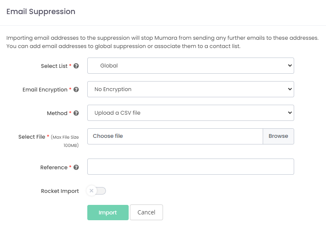This screenshot has width=326, height=226.
Task: Click the Email Suppression heading
Action: pos(41,12)
